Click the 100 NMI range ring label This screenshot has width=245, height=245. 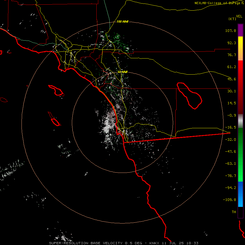tap(122, 22)
